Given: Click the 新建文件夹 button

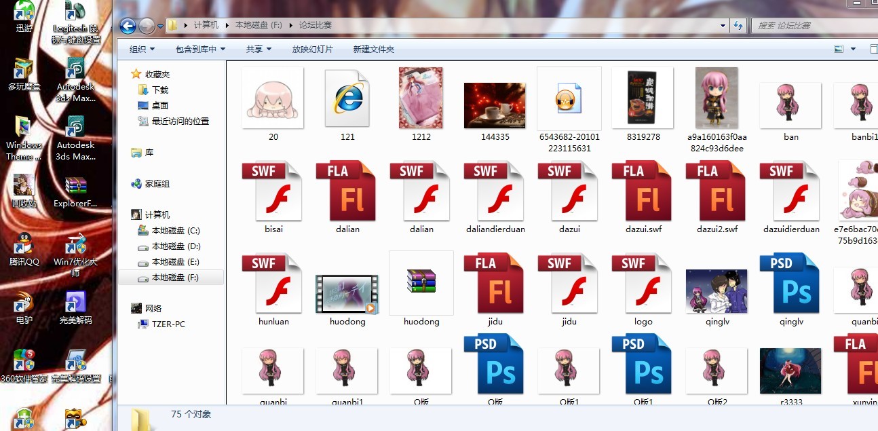Looking at the screenshot, I should 374,50.
